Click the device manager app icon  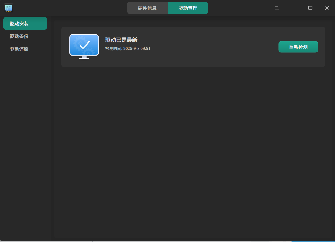9,8
